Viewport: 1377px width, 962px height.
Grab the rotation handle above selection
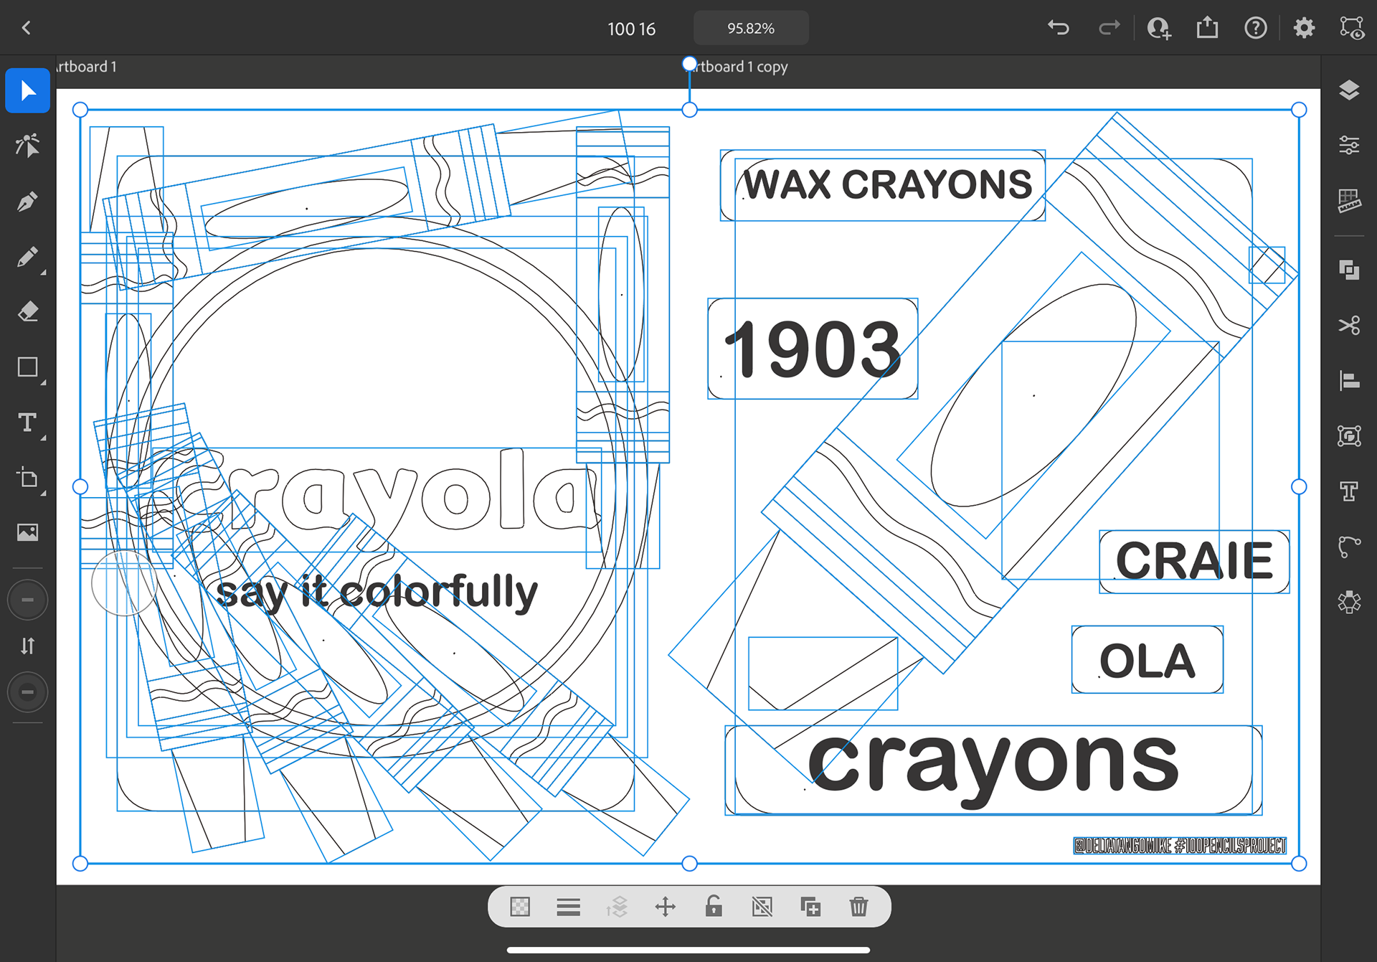[689, 64]
